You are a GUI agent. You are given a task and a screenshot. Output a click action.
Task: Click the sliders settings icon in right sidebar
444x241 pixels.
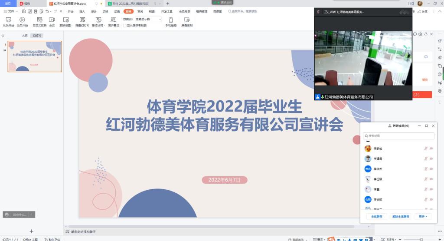point(440,49)
